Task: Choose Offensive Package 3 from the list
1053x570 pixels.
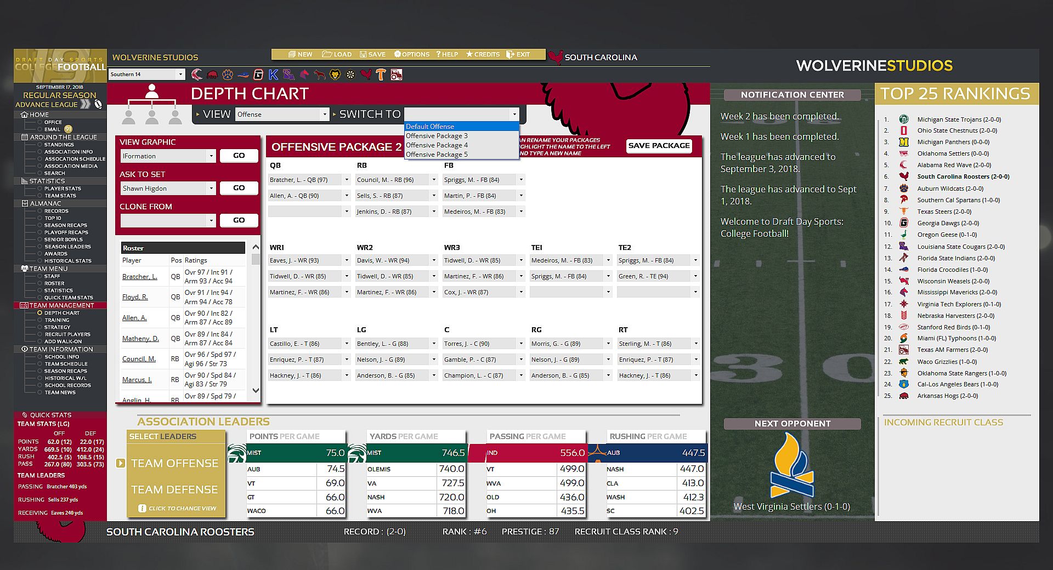Action: click(462, 136)
